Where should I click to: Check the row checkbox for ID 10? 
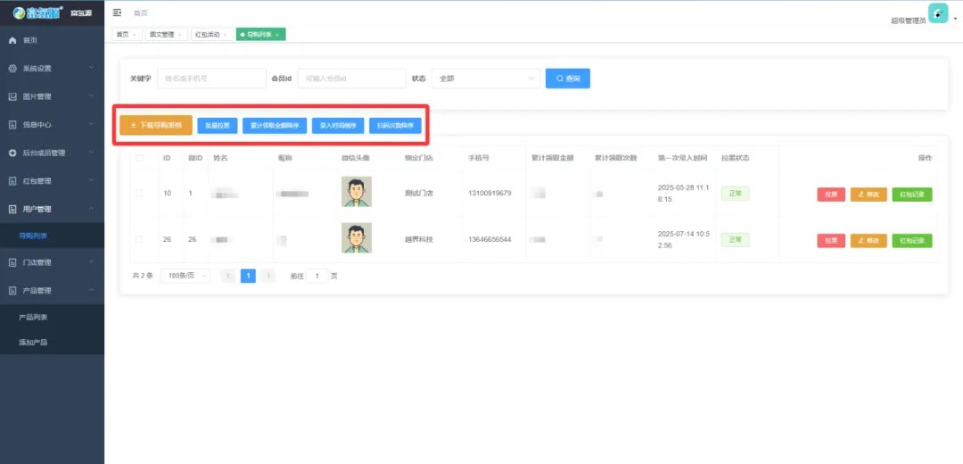click(x=139, y=193)
